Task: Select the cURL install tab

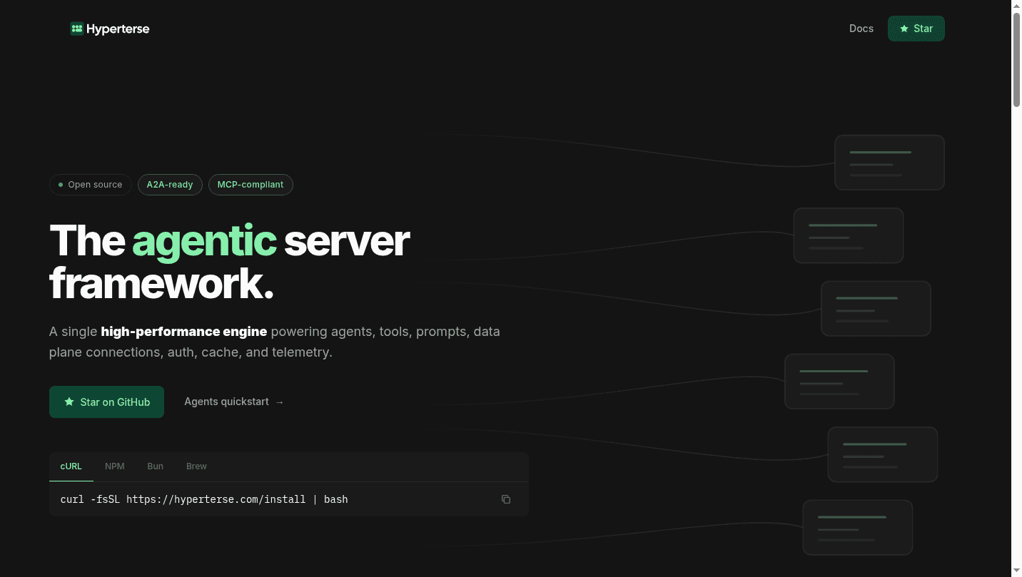Action: [71, 466]
